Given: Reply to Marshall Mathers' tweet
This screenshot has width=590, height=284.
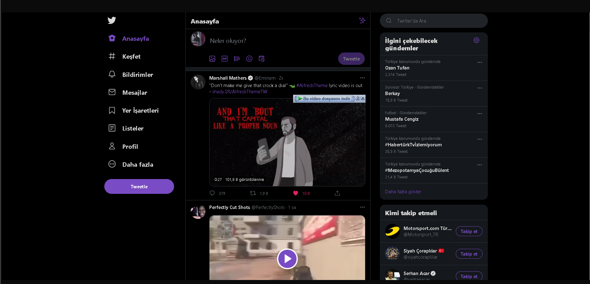Looking at the screenshot, I should (212, 193).
